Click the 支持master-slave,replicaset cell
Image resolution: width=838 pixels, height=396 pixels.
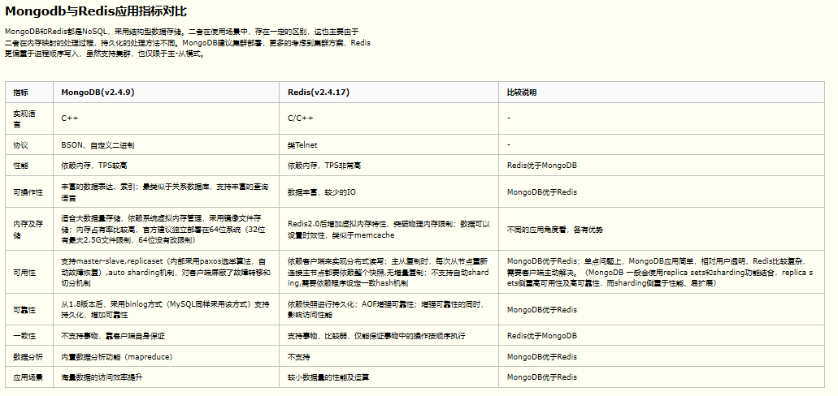pos(166,272)
